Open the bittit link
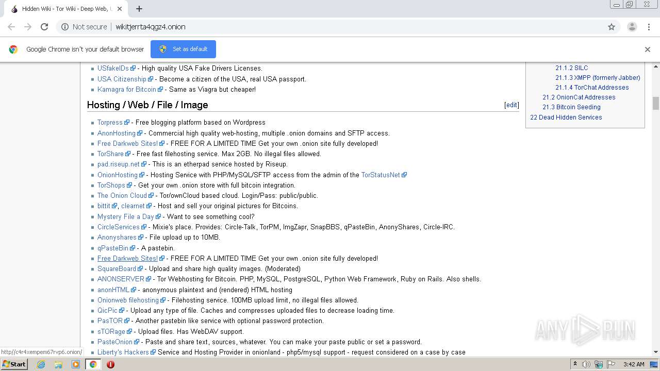 tap(104, 206)
